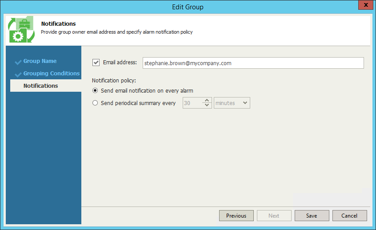
Task: Increase summary interval with up arrow
Action: coord(207,100)
